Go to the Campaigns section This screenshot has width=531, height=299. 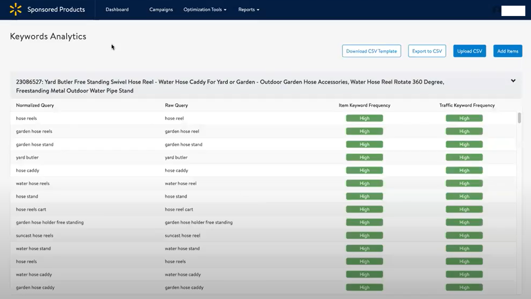161,10
